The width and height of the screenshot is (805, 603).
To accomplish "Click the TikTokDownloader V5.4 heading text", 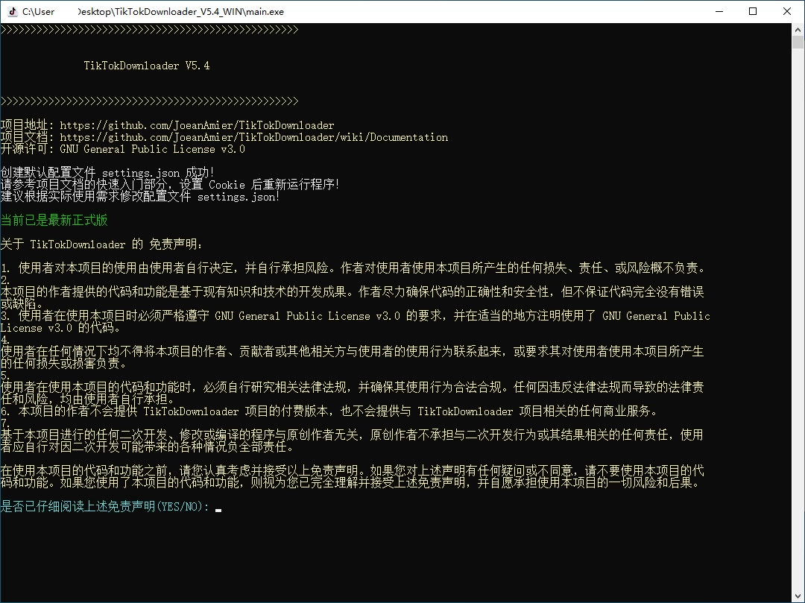I will coord(146,66).
